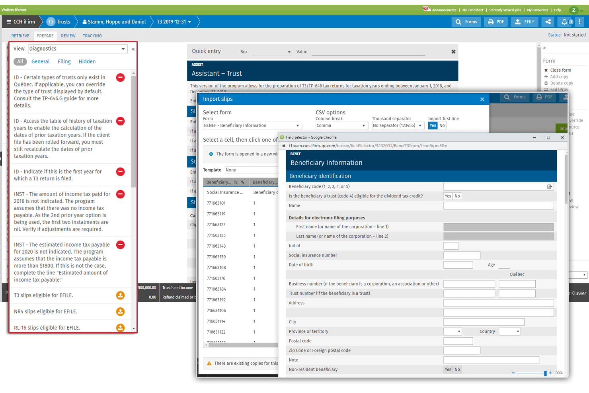This screenshot has width=589, height=393.
Task: Click upload icon for RL-16 slips EFILE
Action: point(120,328)
